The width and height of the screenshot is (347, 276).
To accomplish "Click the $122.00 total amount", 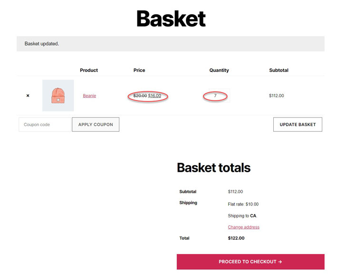I will click(236, 238).
